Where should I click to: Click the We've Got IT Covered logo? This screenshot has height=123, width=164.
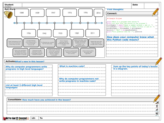[x=16, y=118]
